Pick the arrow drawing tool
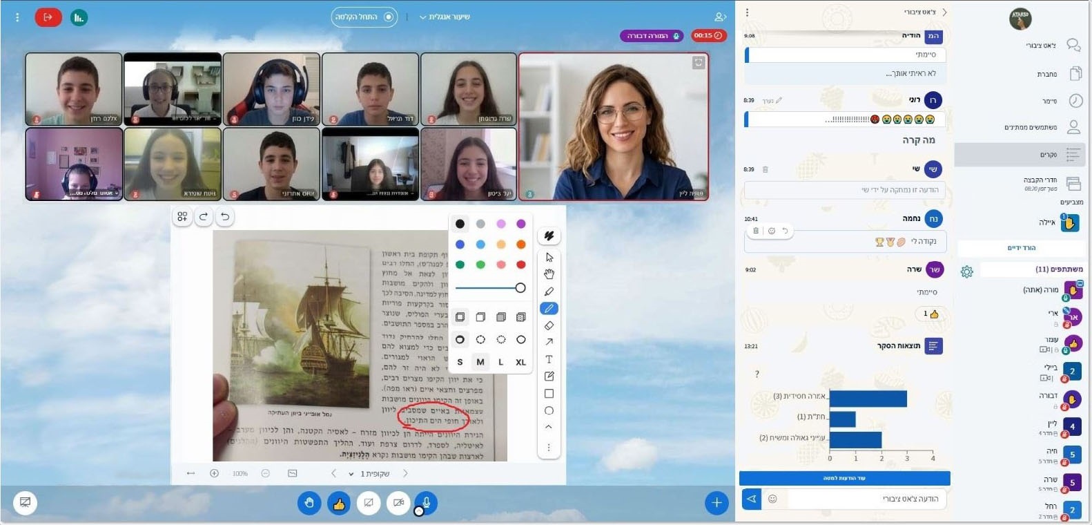The image size is (1092, 525). [549, 342]
